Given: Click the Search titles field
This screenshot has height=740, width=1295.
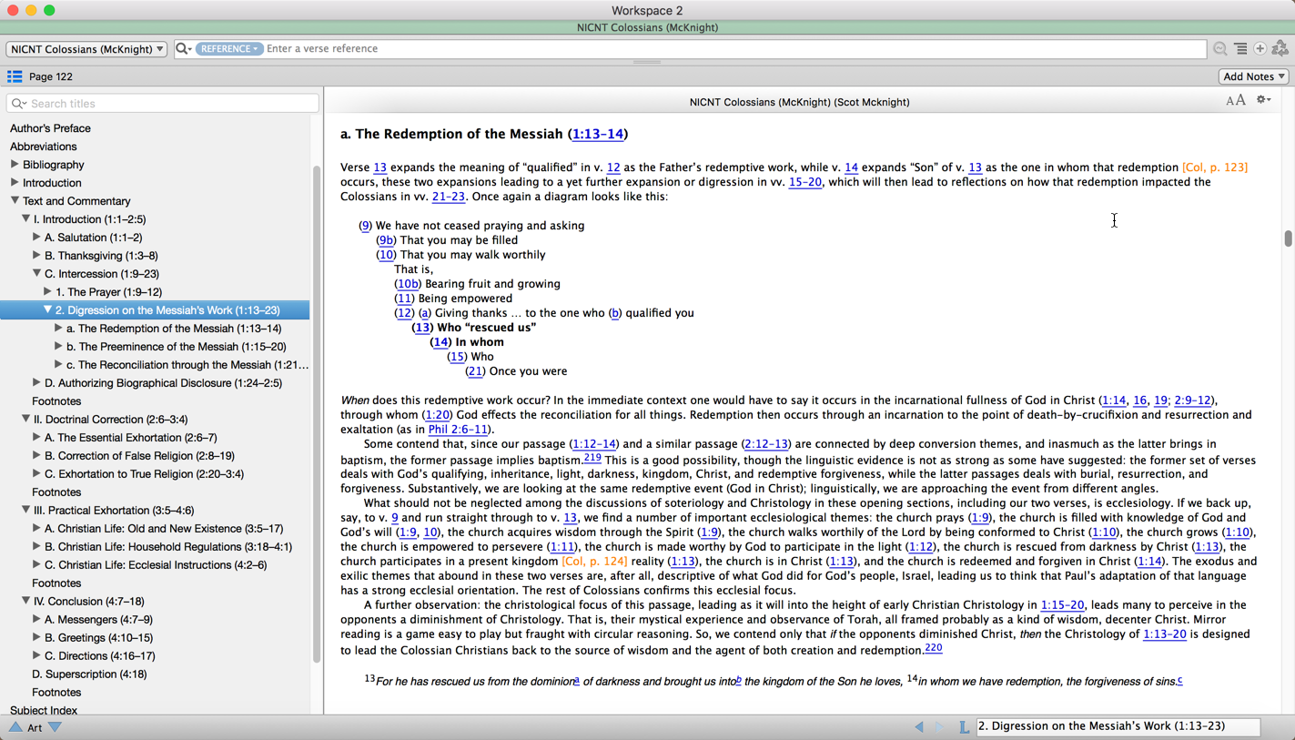Looking at the screenshot, I should click(x=164, y=104).
